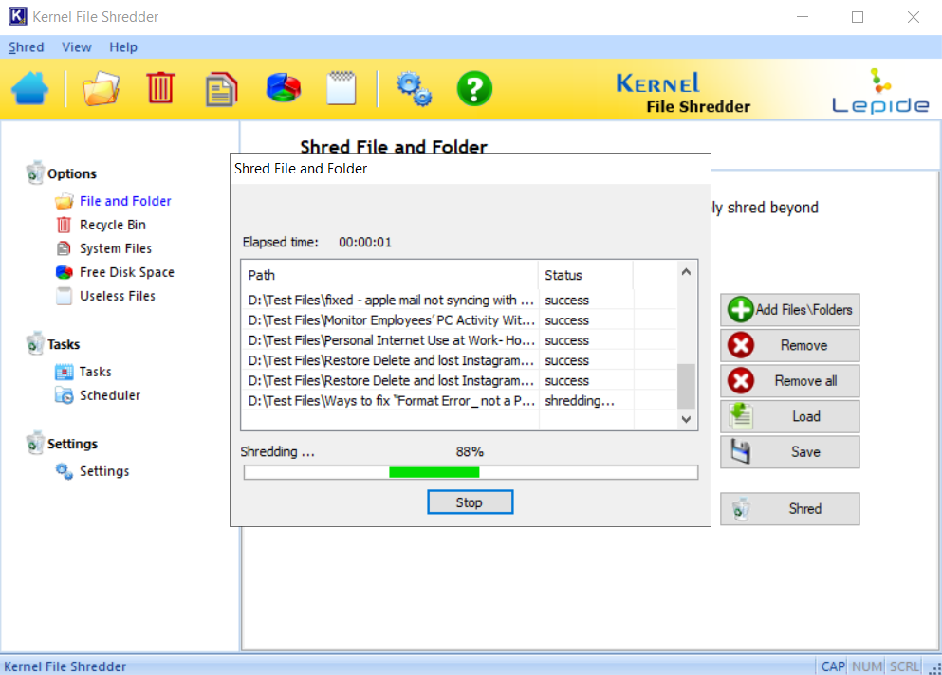Click the list scrollbar up arrow
The height and width of the screenshot is (675, 942).
coord(686,272)
